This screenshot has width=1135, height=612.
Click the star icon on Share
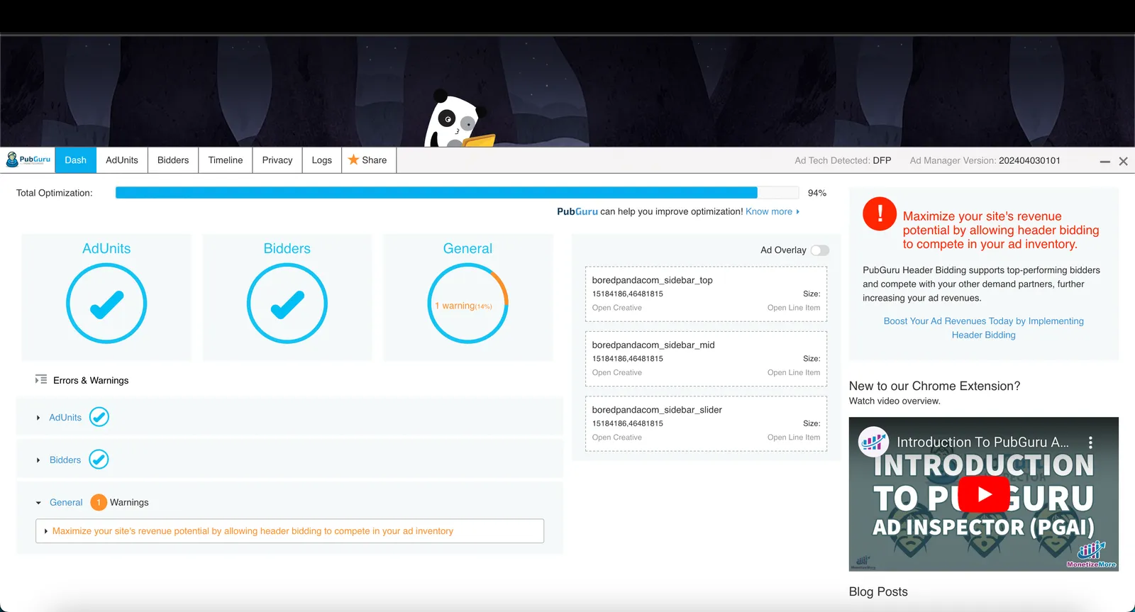[353, 160]
